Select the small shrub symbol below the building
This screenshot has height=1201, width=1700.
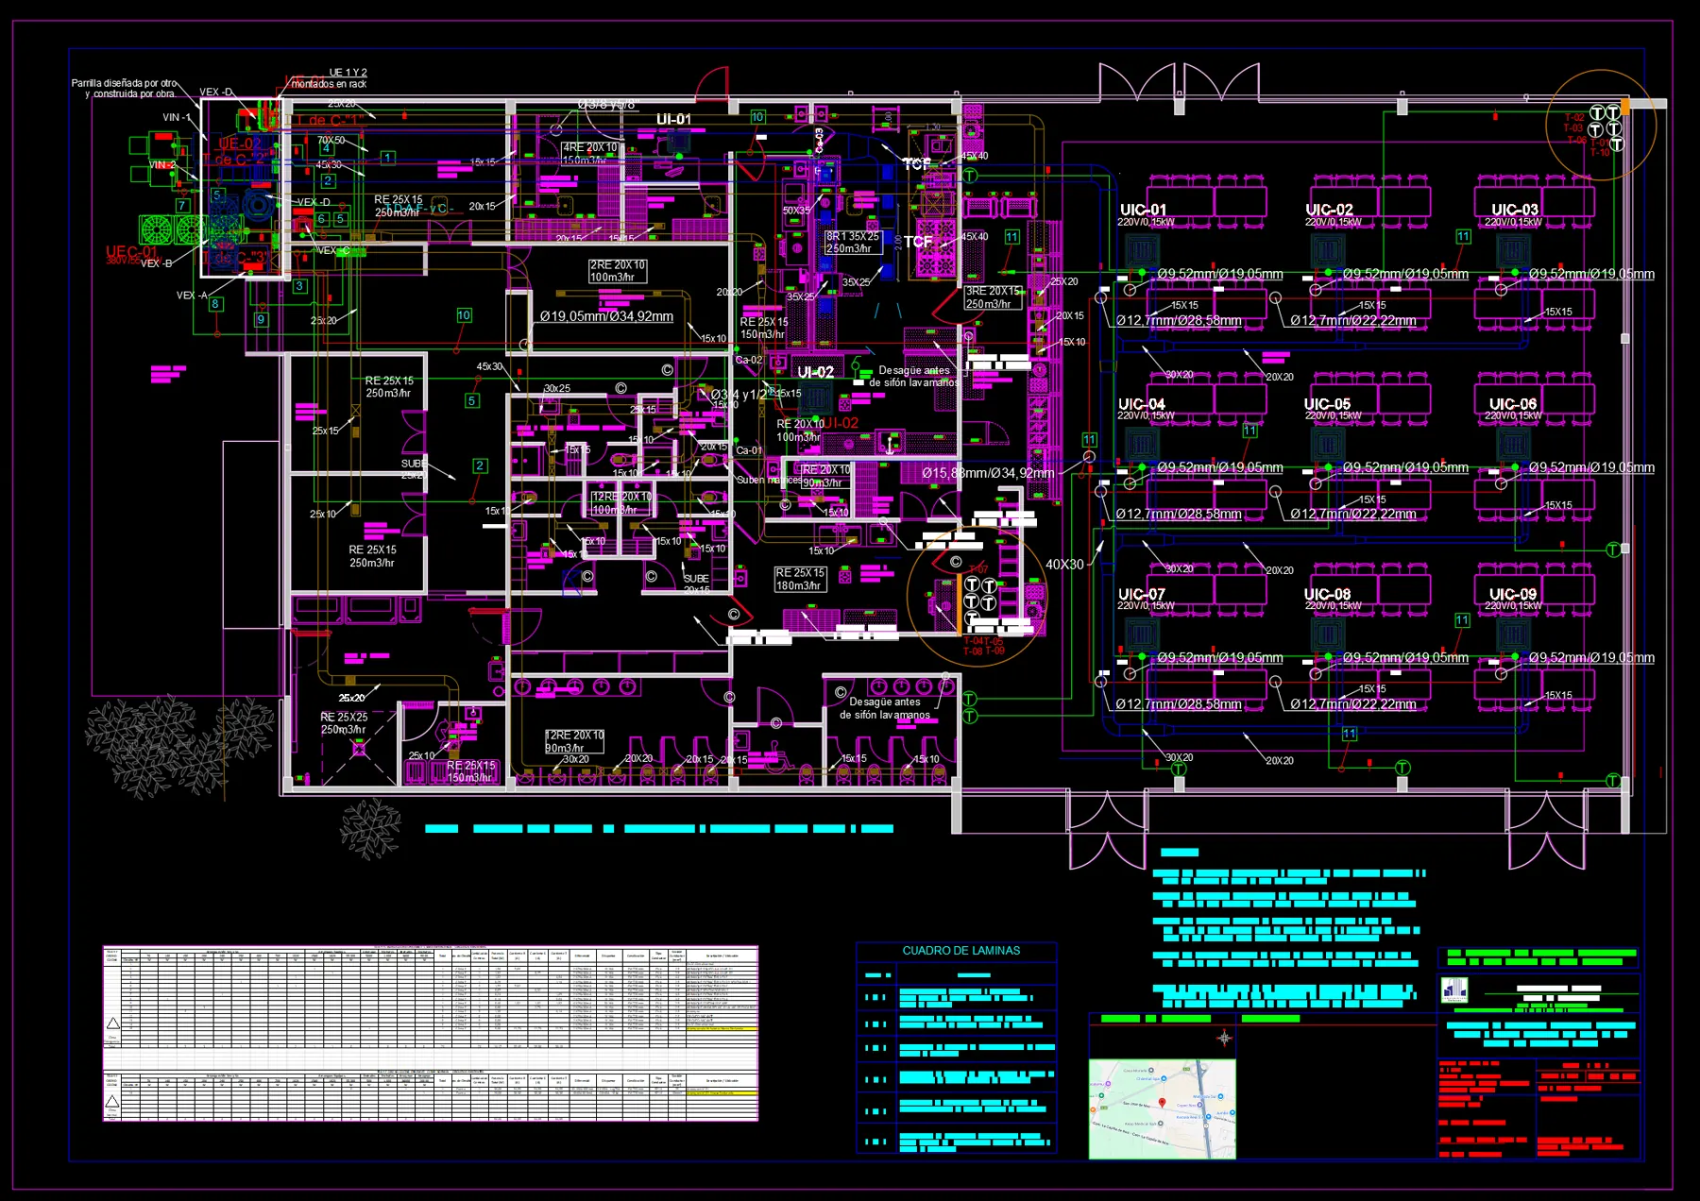370,828
